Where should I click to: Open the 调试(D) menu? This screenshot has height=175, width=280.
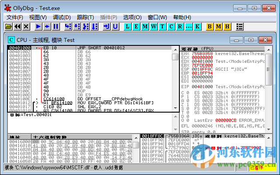(62, 17)
